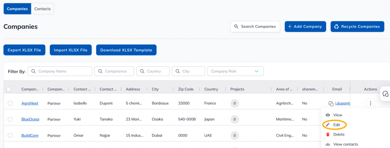Click the plus icon on Add Company
The image size is (390, 148).
coord(290,27)
